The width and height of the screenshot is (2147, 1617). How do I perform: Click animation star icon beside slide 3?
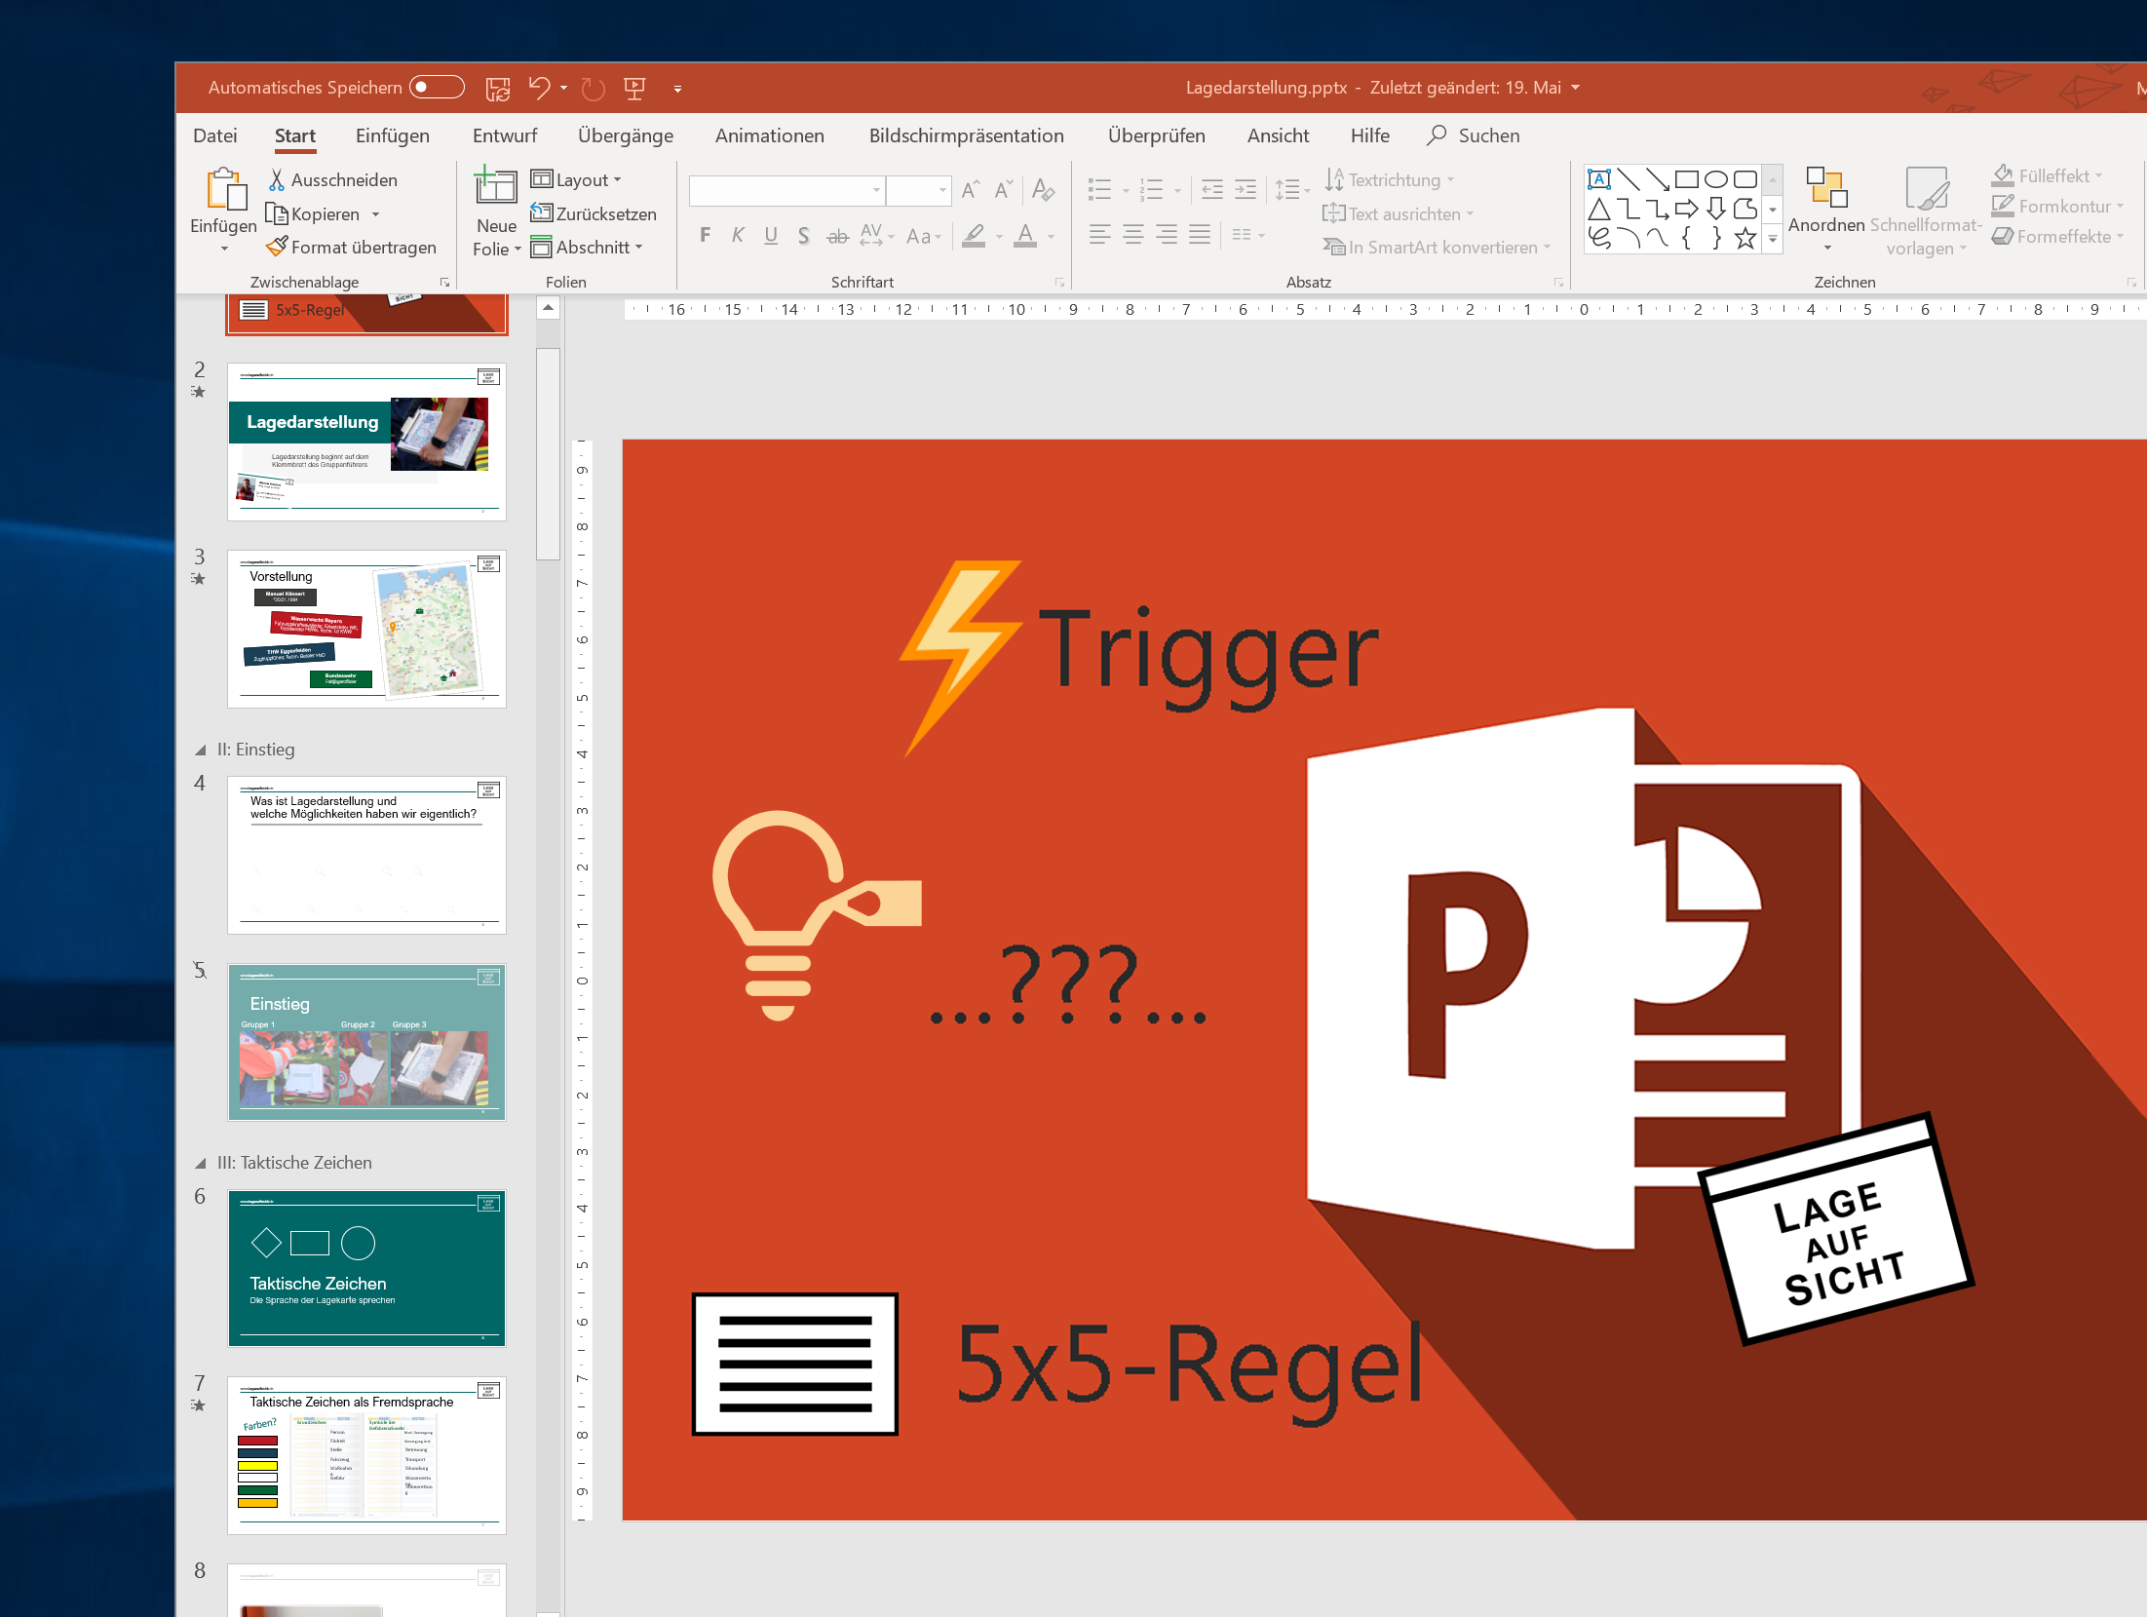199,579
